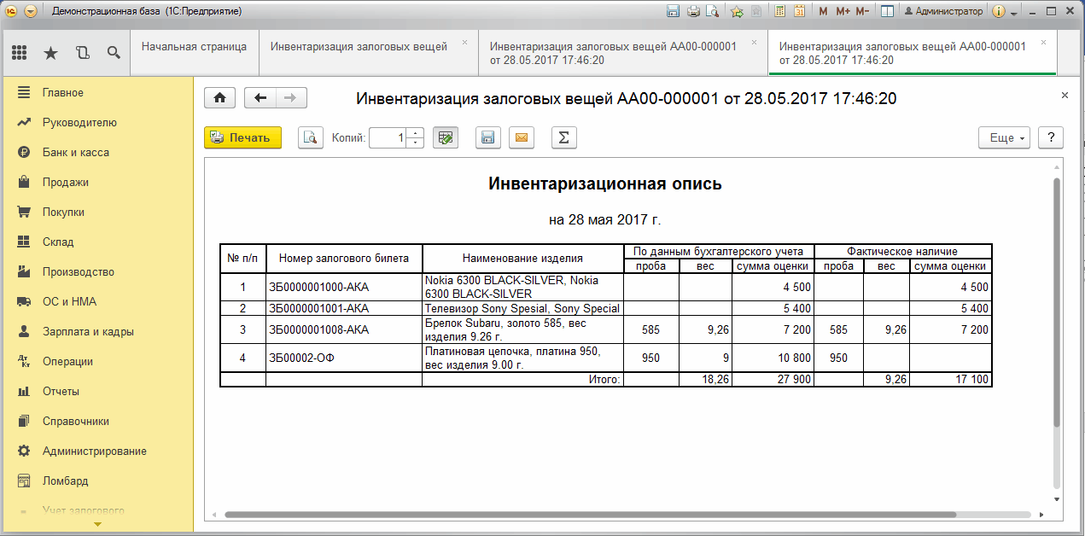Toggle the edit mode button

pyautogui.click(x=446, y=137)
